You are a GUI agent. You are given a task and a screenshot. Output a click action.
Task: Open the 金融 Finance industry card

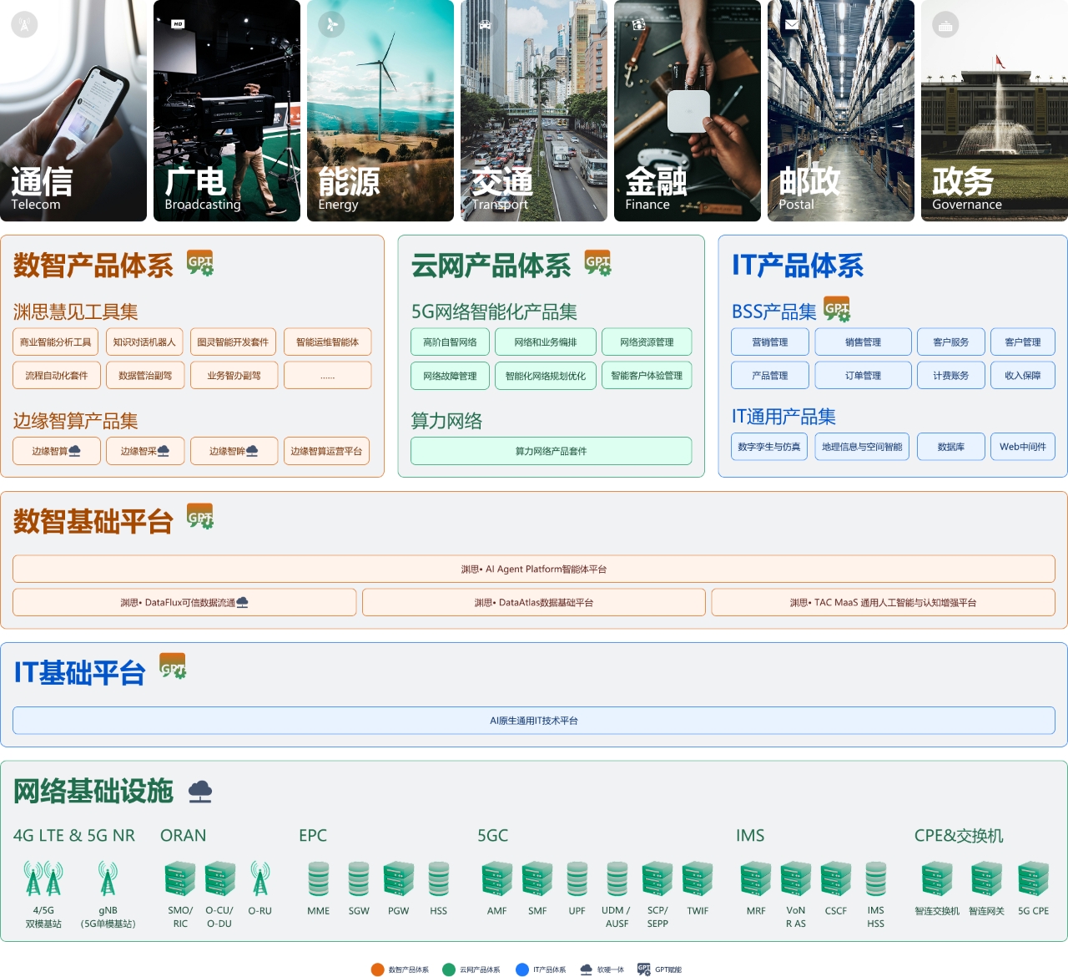coord(687,110)
